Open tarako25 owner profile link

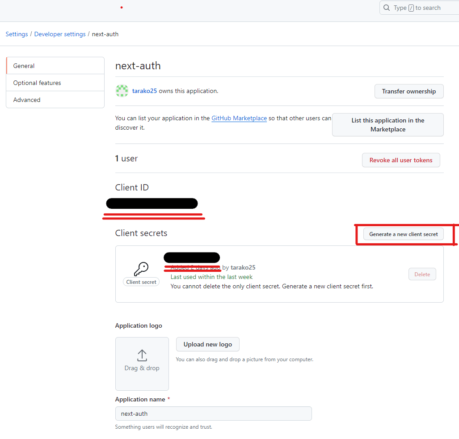pyautogui.click(x=144, y=91)
